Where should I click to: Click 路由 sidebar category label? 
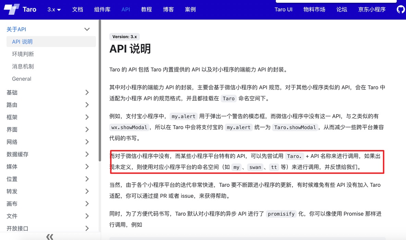point(12,105)
